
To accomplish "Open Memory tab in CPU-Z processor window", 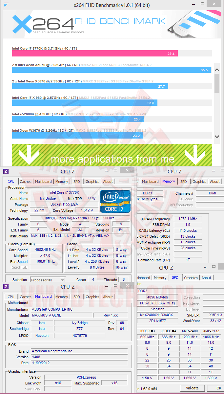I will click(62, 182).
